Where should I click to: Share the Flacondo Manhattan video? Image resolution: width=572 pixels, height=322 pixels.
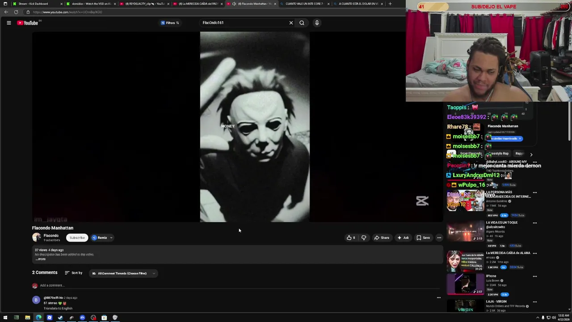pyautogui.click(x=382, y=237)
